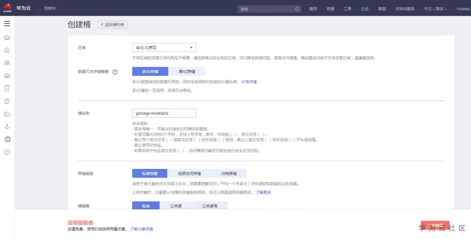Go to 控制台 console link
The width and height of the screenshot is (471, 239).
[x=50, y=8]
